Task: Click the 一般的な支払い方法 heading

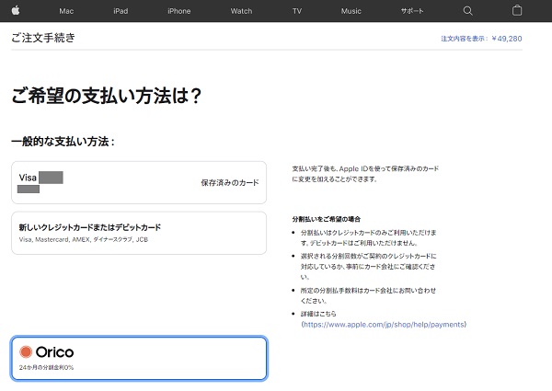Action: tap(63, 142)
